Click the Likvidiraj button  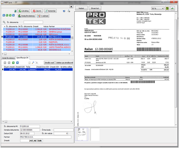pos(24,11)
